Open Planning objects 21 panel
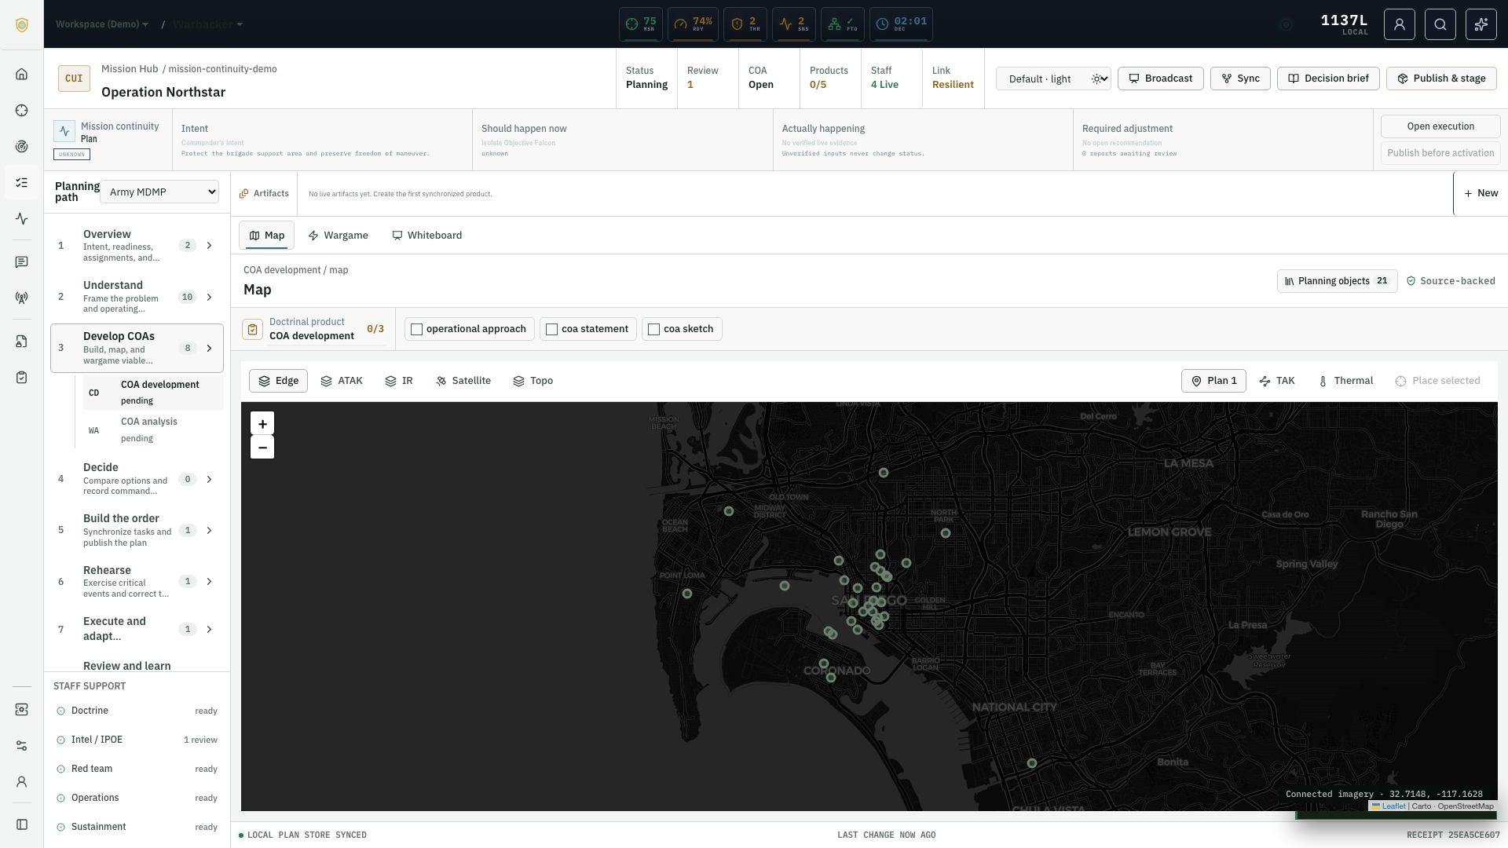The image size is (1508, 848). click(x=1337, y=281)
